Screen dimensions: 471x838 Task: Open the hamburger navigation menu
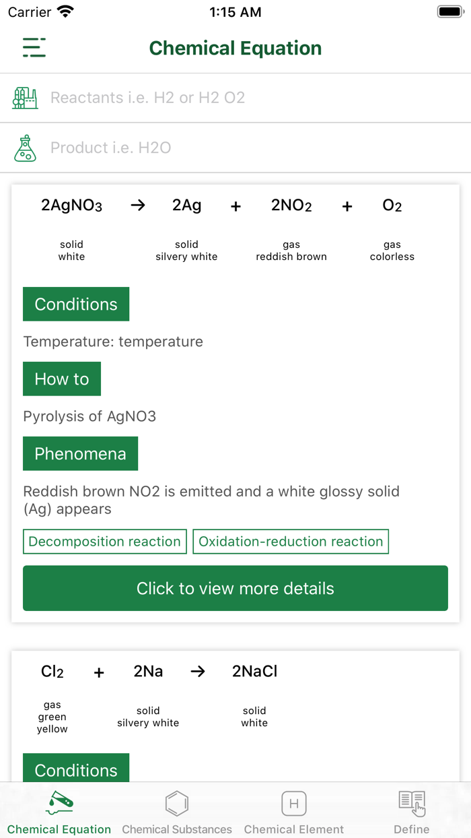[32, 48]
